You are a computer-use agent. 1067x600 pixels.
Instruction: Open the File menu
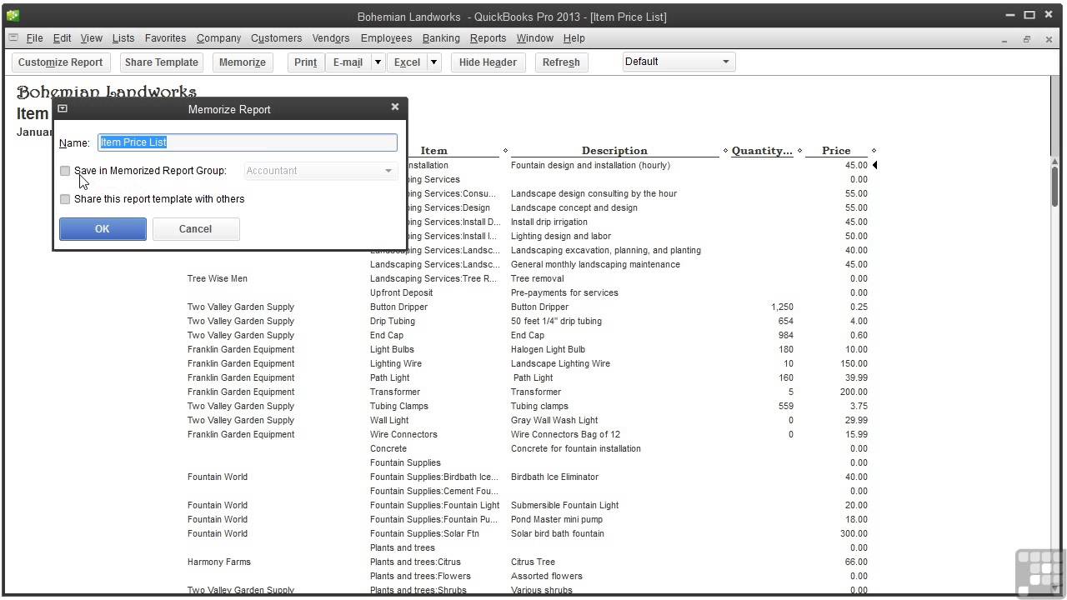point(34,38)
